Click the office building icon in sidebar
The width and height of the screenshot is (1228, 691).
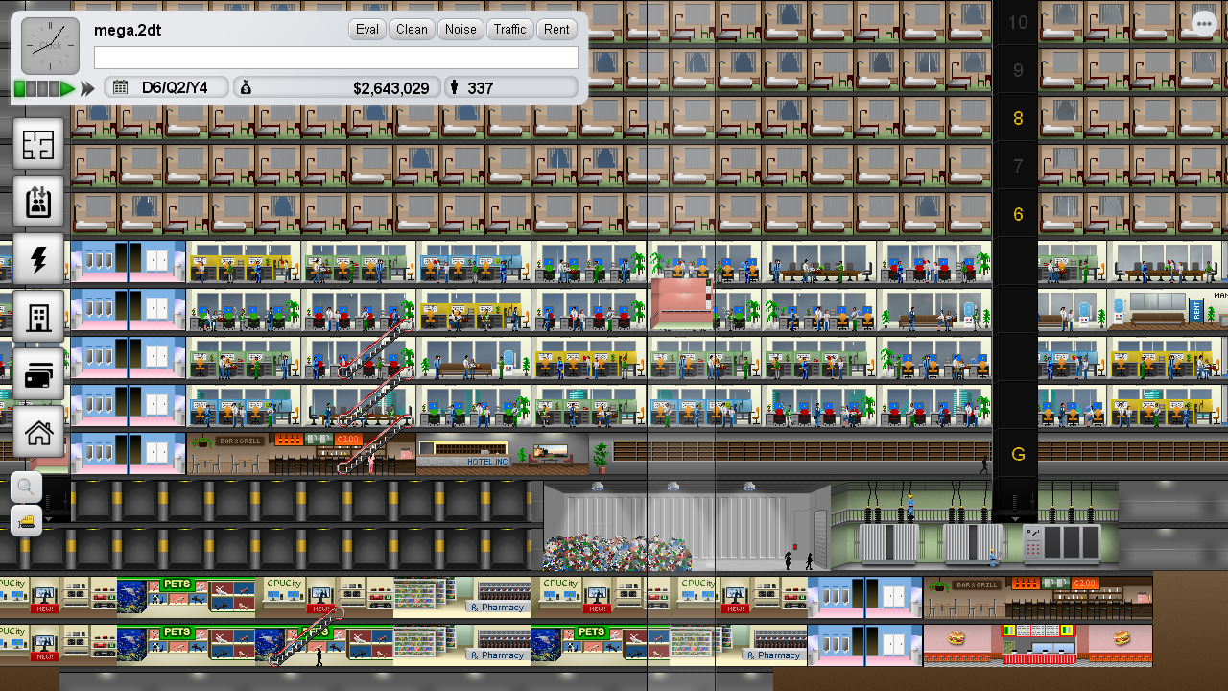(38, 318)
